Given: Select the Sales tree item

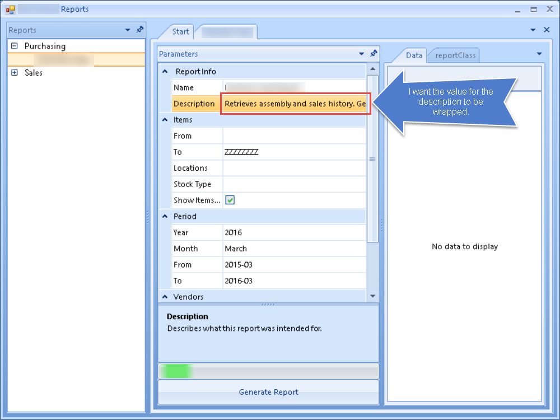Looking at the screenshot, I should click(x=34, y=72).
